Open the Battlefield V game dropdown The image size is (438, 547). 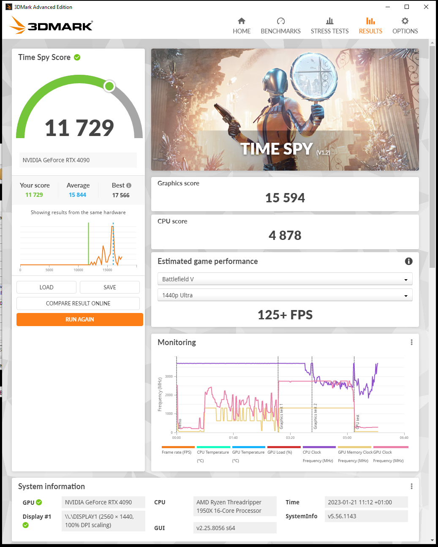click(285, 279)
